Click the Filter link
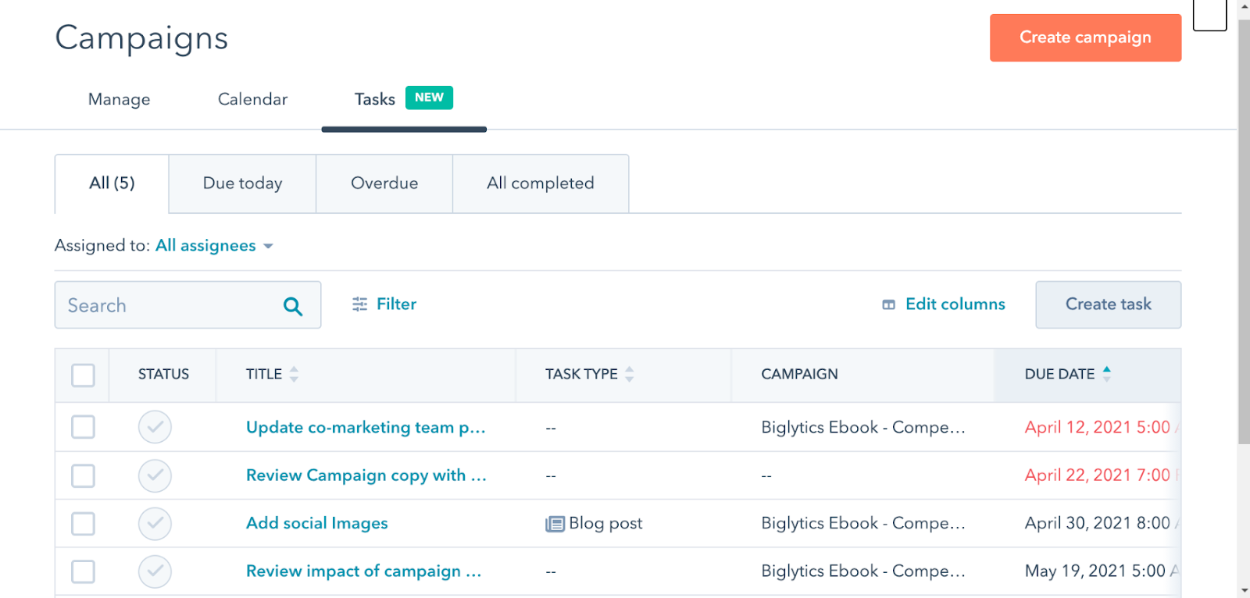The width and height of the screenshot is (1250, 598). (396, 304)
